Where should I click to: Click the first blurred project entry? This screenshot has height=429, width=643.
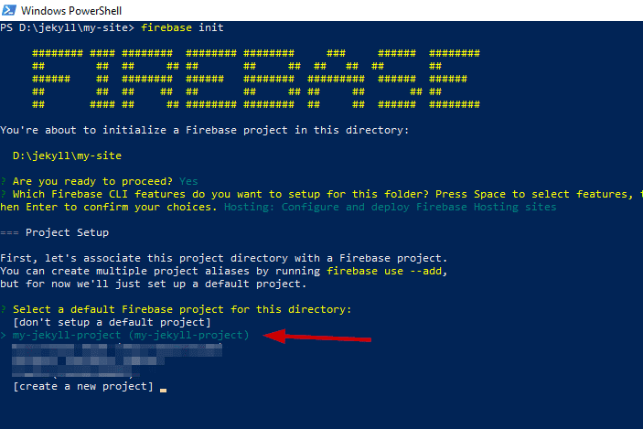[117, 350]
